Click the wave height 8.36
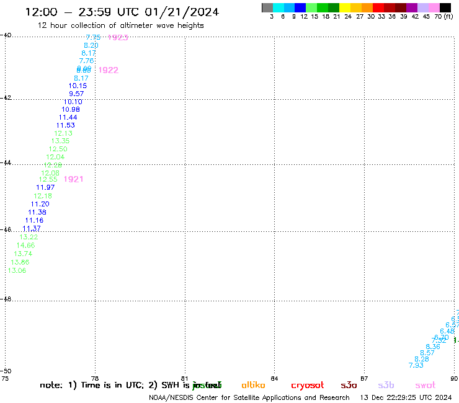Screen dimensions: 459x403 coord(433,347)
